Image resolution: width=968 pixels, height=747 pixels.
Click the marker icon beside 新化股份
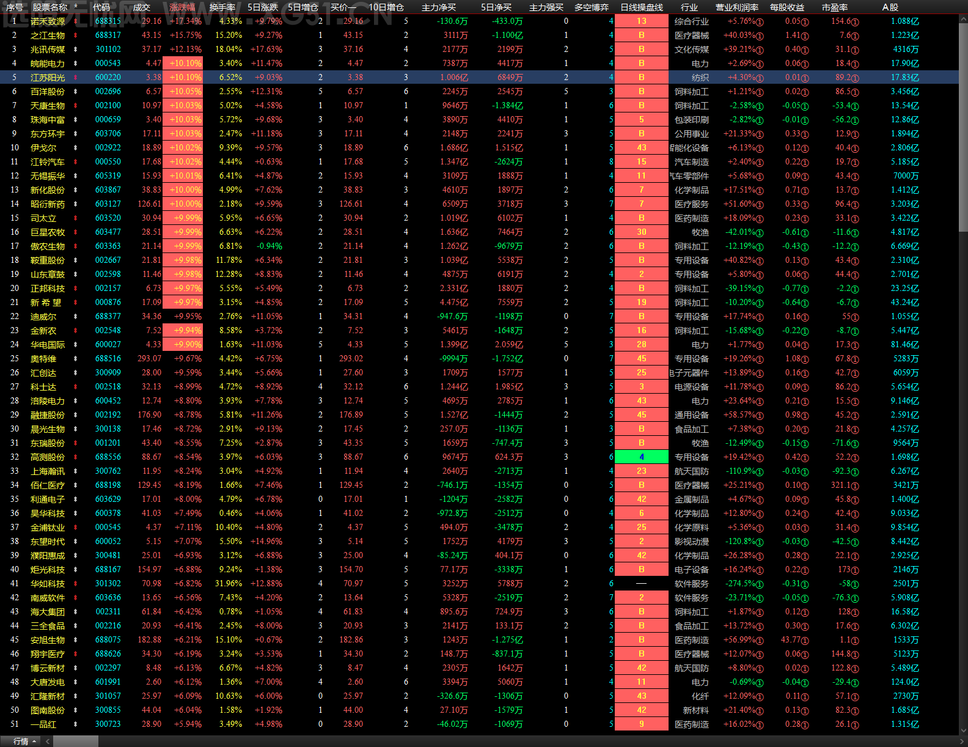[76, 190]
